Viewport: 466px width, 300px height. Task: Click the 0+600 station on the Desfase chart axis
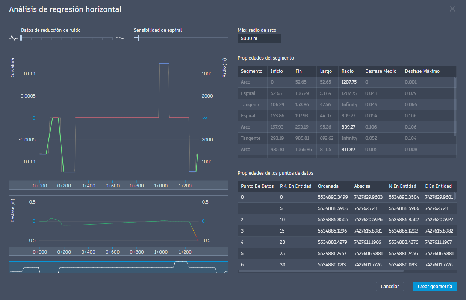click(112, 252)
